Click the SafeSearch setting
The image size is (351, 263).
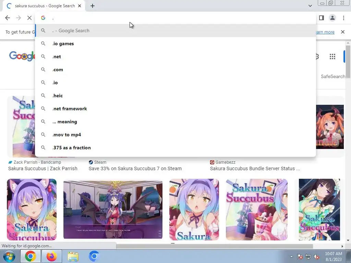[x=333, y=76]
